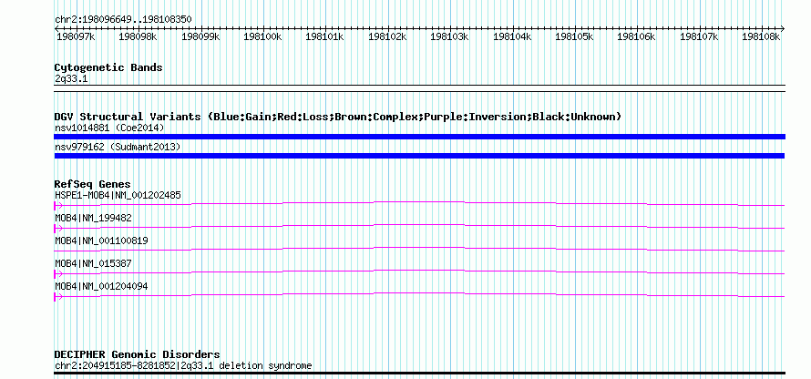Image resolution: width=811 pixels, height=379 pixels.
Task: Open nsv979162 (Sudmant2013) variant label
Action: (x=118, y=148)
